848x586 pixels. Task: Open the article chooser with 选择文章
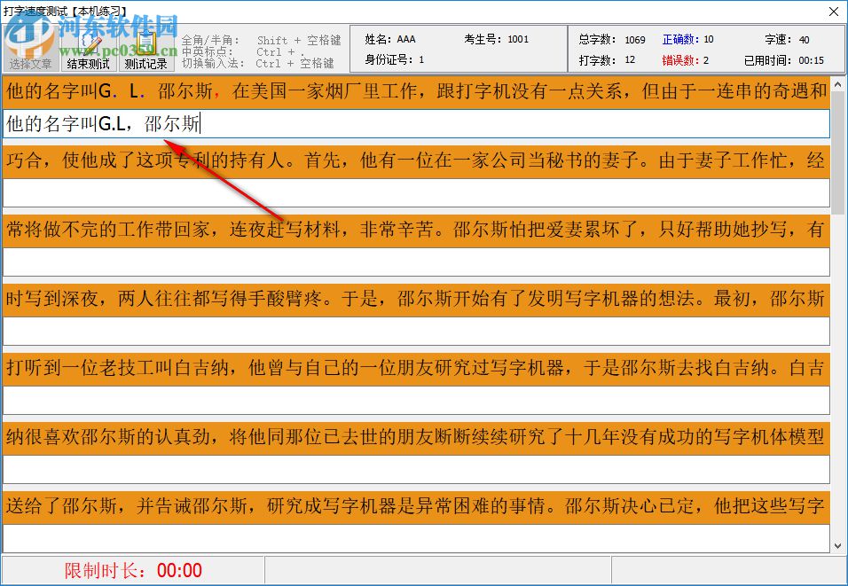tap(29, 63)
